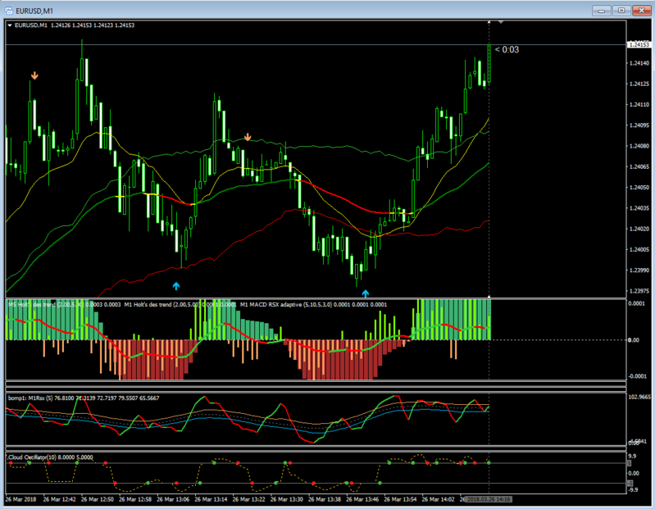Screen dimensions: 655x509
Task: Click the 1.24050 price scale value
Action: pos(639,188)
